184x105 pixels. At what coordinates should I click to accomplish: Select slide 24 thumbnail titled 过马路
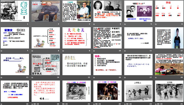point(169,91)
